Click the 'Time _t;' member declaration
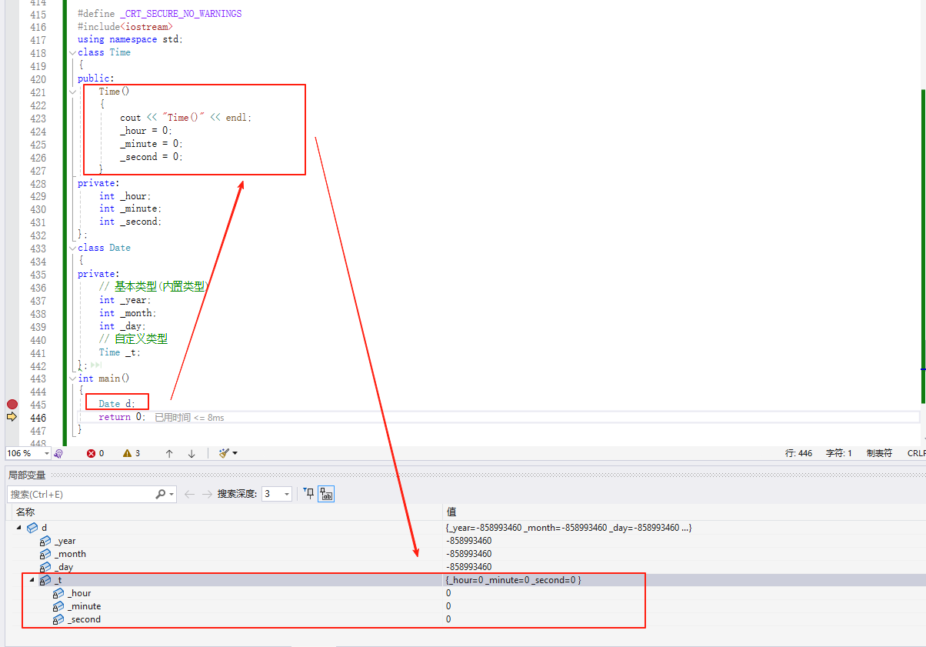This screenshot has width=926, height=647. [x=119, y=352]
